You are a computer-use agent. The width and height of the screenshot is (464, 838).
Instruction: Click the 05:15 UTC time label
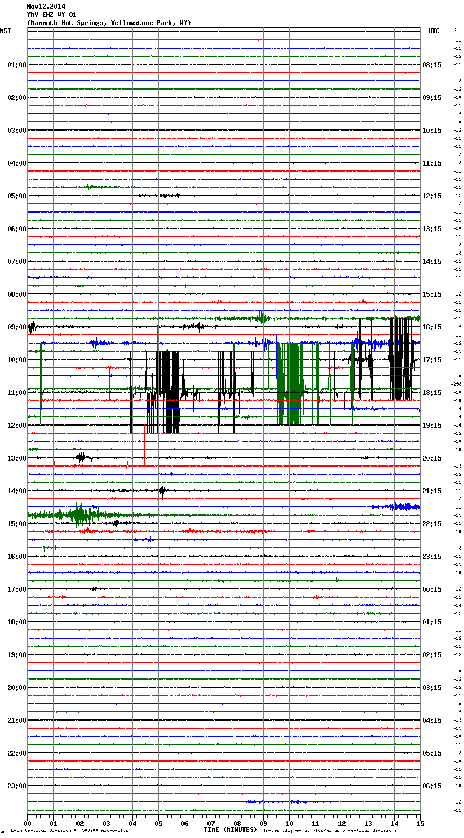[x=432, y=753]
